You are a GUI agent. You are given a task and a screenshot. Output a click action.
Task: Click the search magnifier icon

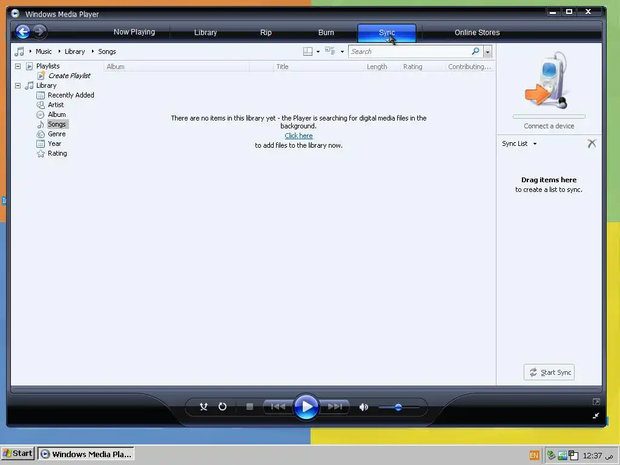[x=476, y=51]
